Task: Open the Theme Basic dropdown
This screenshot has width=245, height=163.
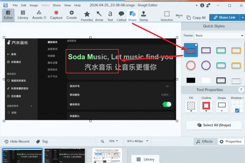Action: click(x=219, y=36)
